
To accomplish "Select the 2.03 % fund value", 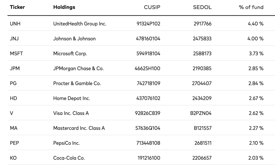I will click(255, 158).
